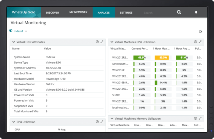Click the WhatsUp Gold logo

click(x=23, y=12)
